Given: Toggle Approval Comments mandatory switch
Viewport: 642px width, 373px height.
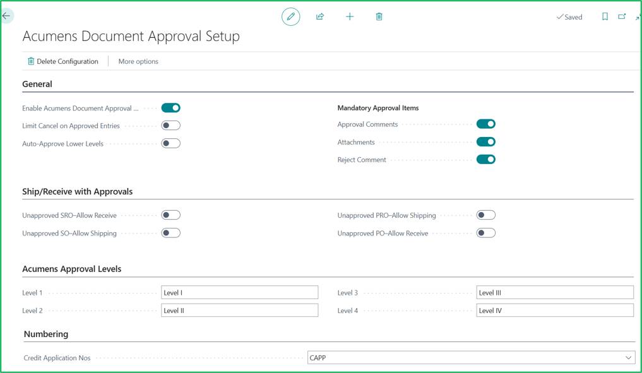Looking at the screenshot, I should coord(486,124).
